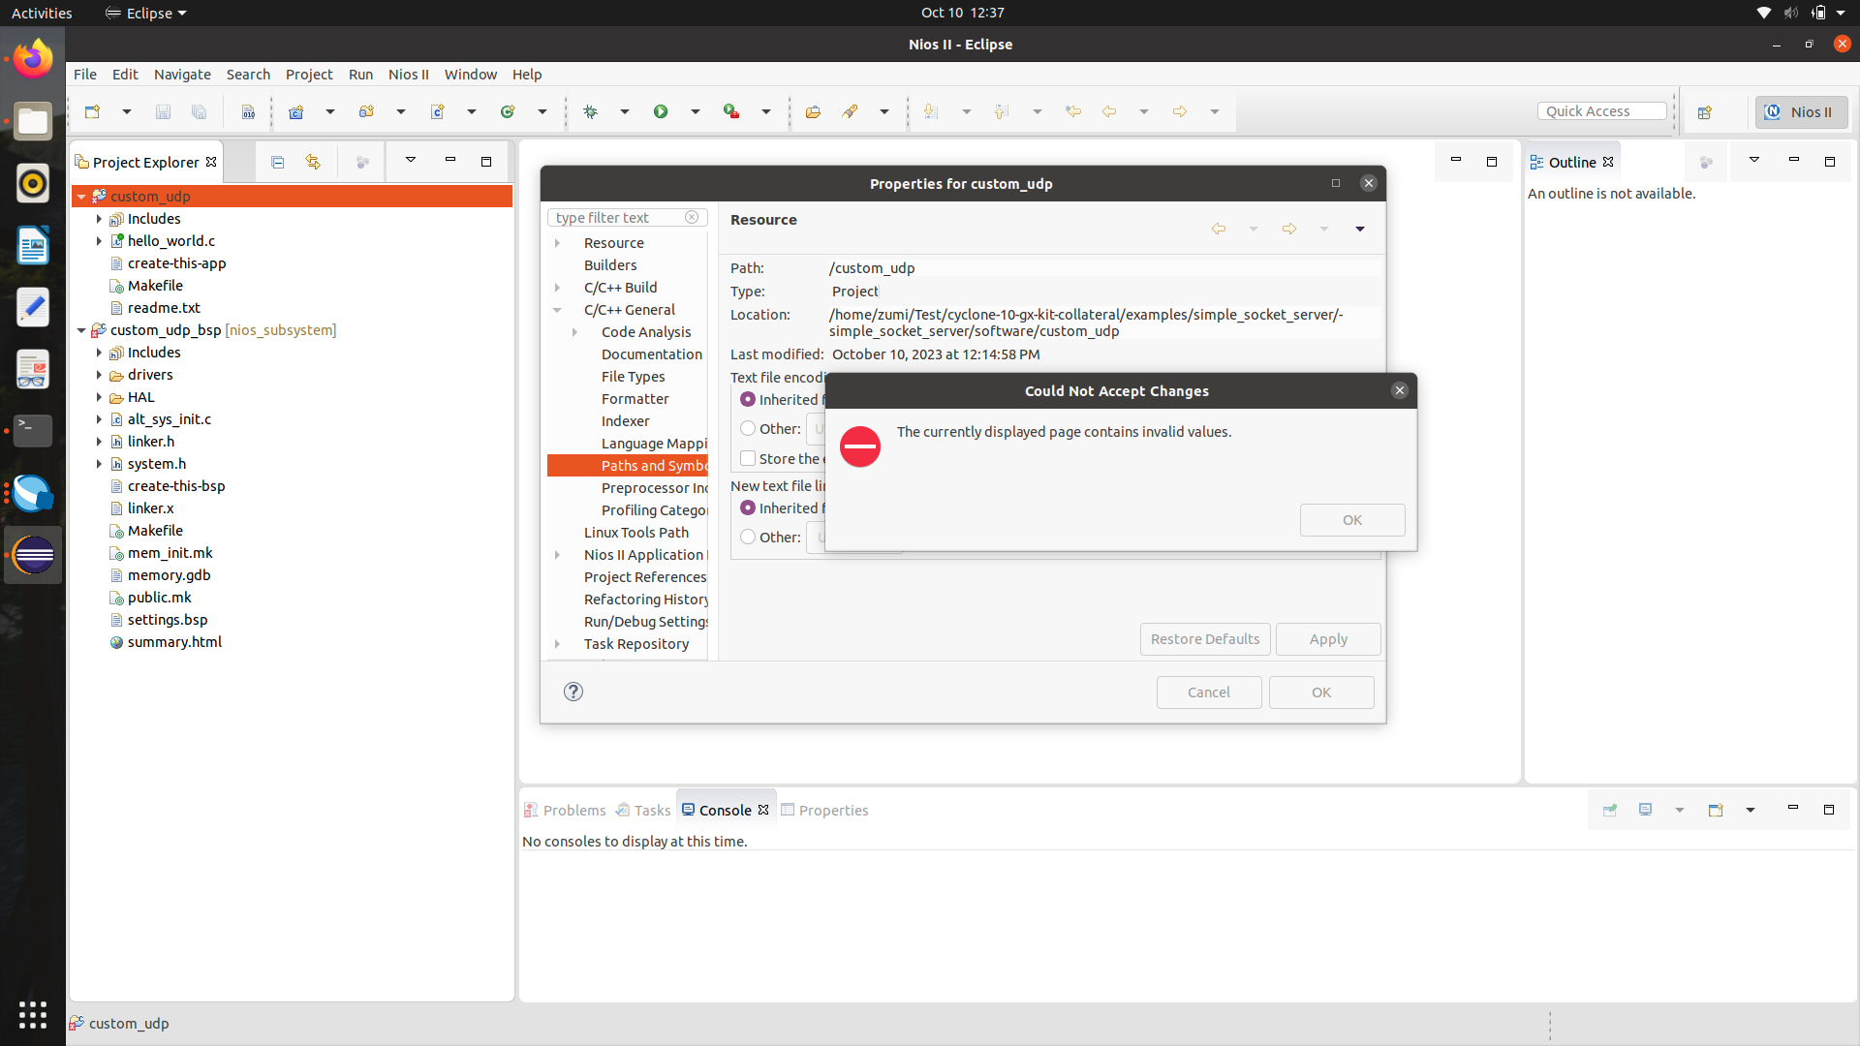The height and width of the screenshot is (1046, 1860).
Task: Expand the C/C++ Build tree node
Action: [x=558, y=288]
